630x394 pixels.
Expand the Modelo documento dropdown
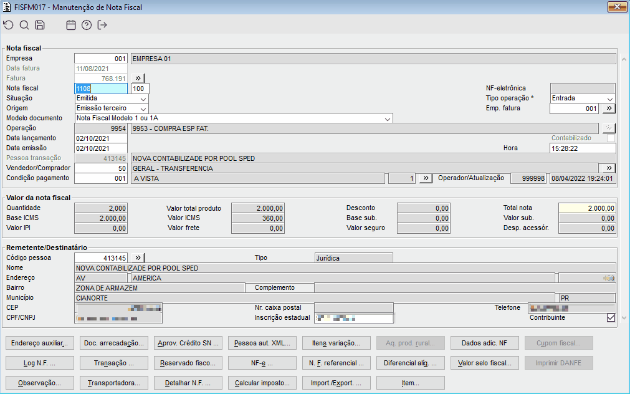[388, 118]
